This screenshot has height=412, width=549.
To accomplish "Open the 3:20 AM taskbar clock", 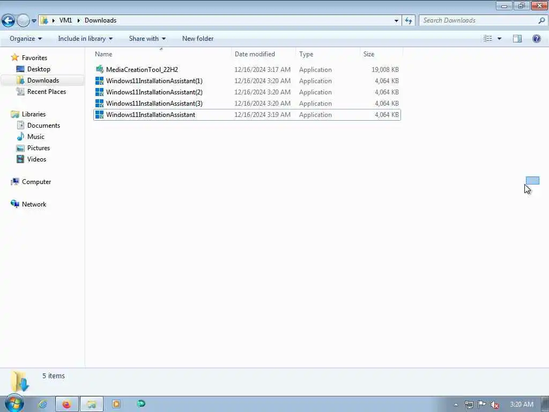I will (521, 404).
